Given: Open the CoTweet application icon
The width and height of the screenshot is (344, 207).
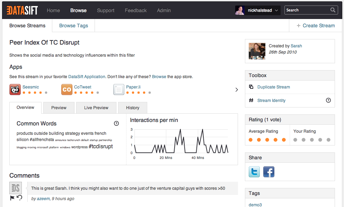Looking at the screenshot, I should click(x=67, y=89).
